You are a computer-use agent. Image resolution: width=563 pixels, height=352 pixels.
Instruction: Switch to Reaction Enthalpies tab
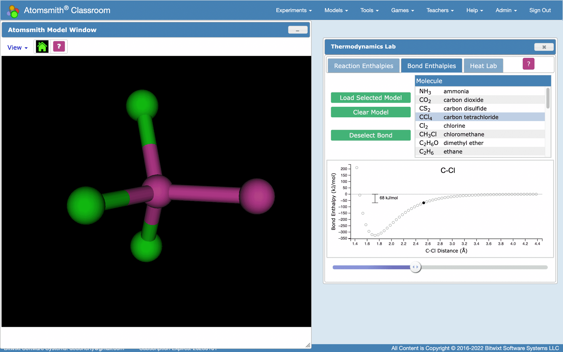(x=364, y=66)
